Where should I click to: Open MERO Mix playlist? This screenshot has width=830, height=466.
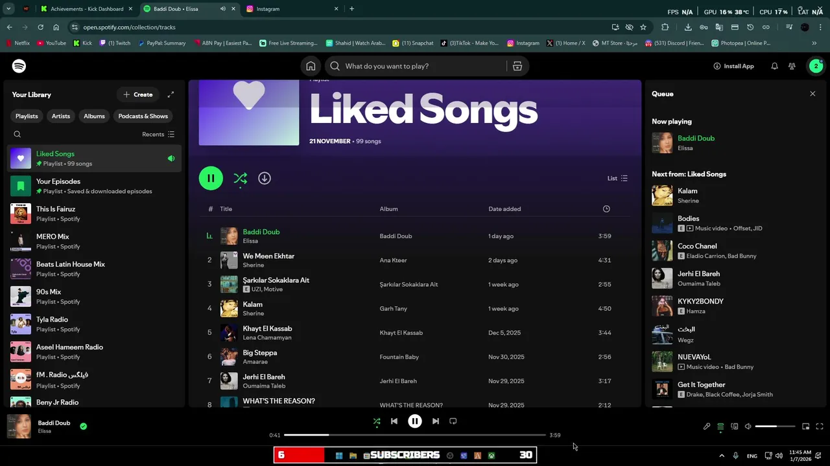coord(94,241)
